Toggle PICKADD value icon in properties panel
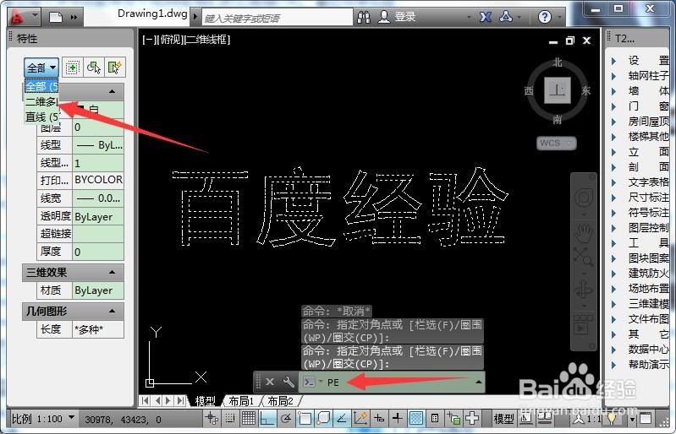 73,68
